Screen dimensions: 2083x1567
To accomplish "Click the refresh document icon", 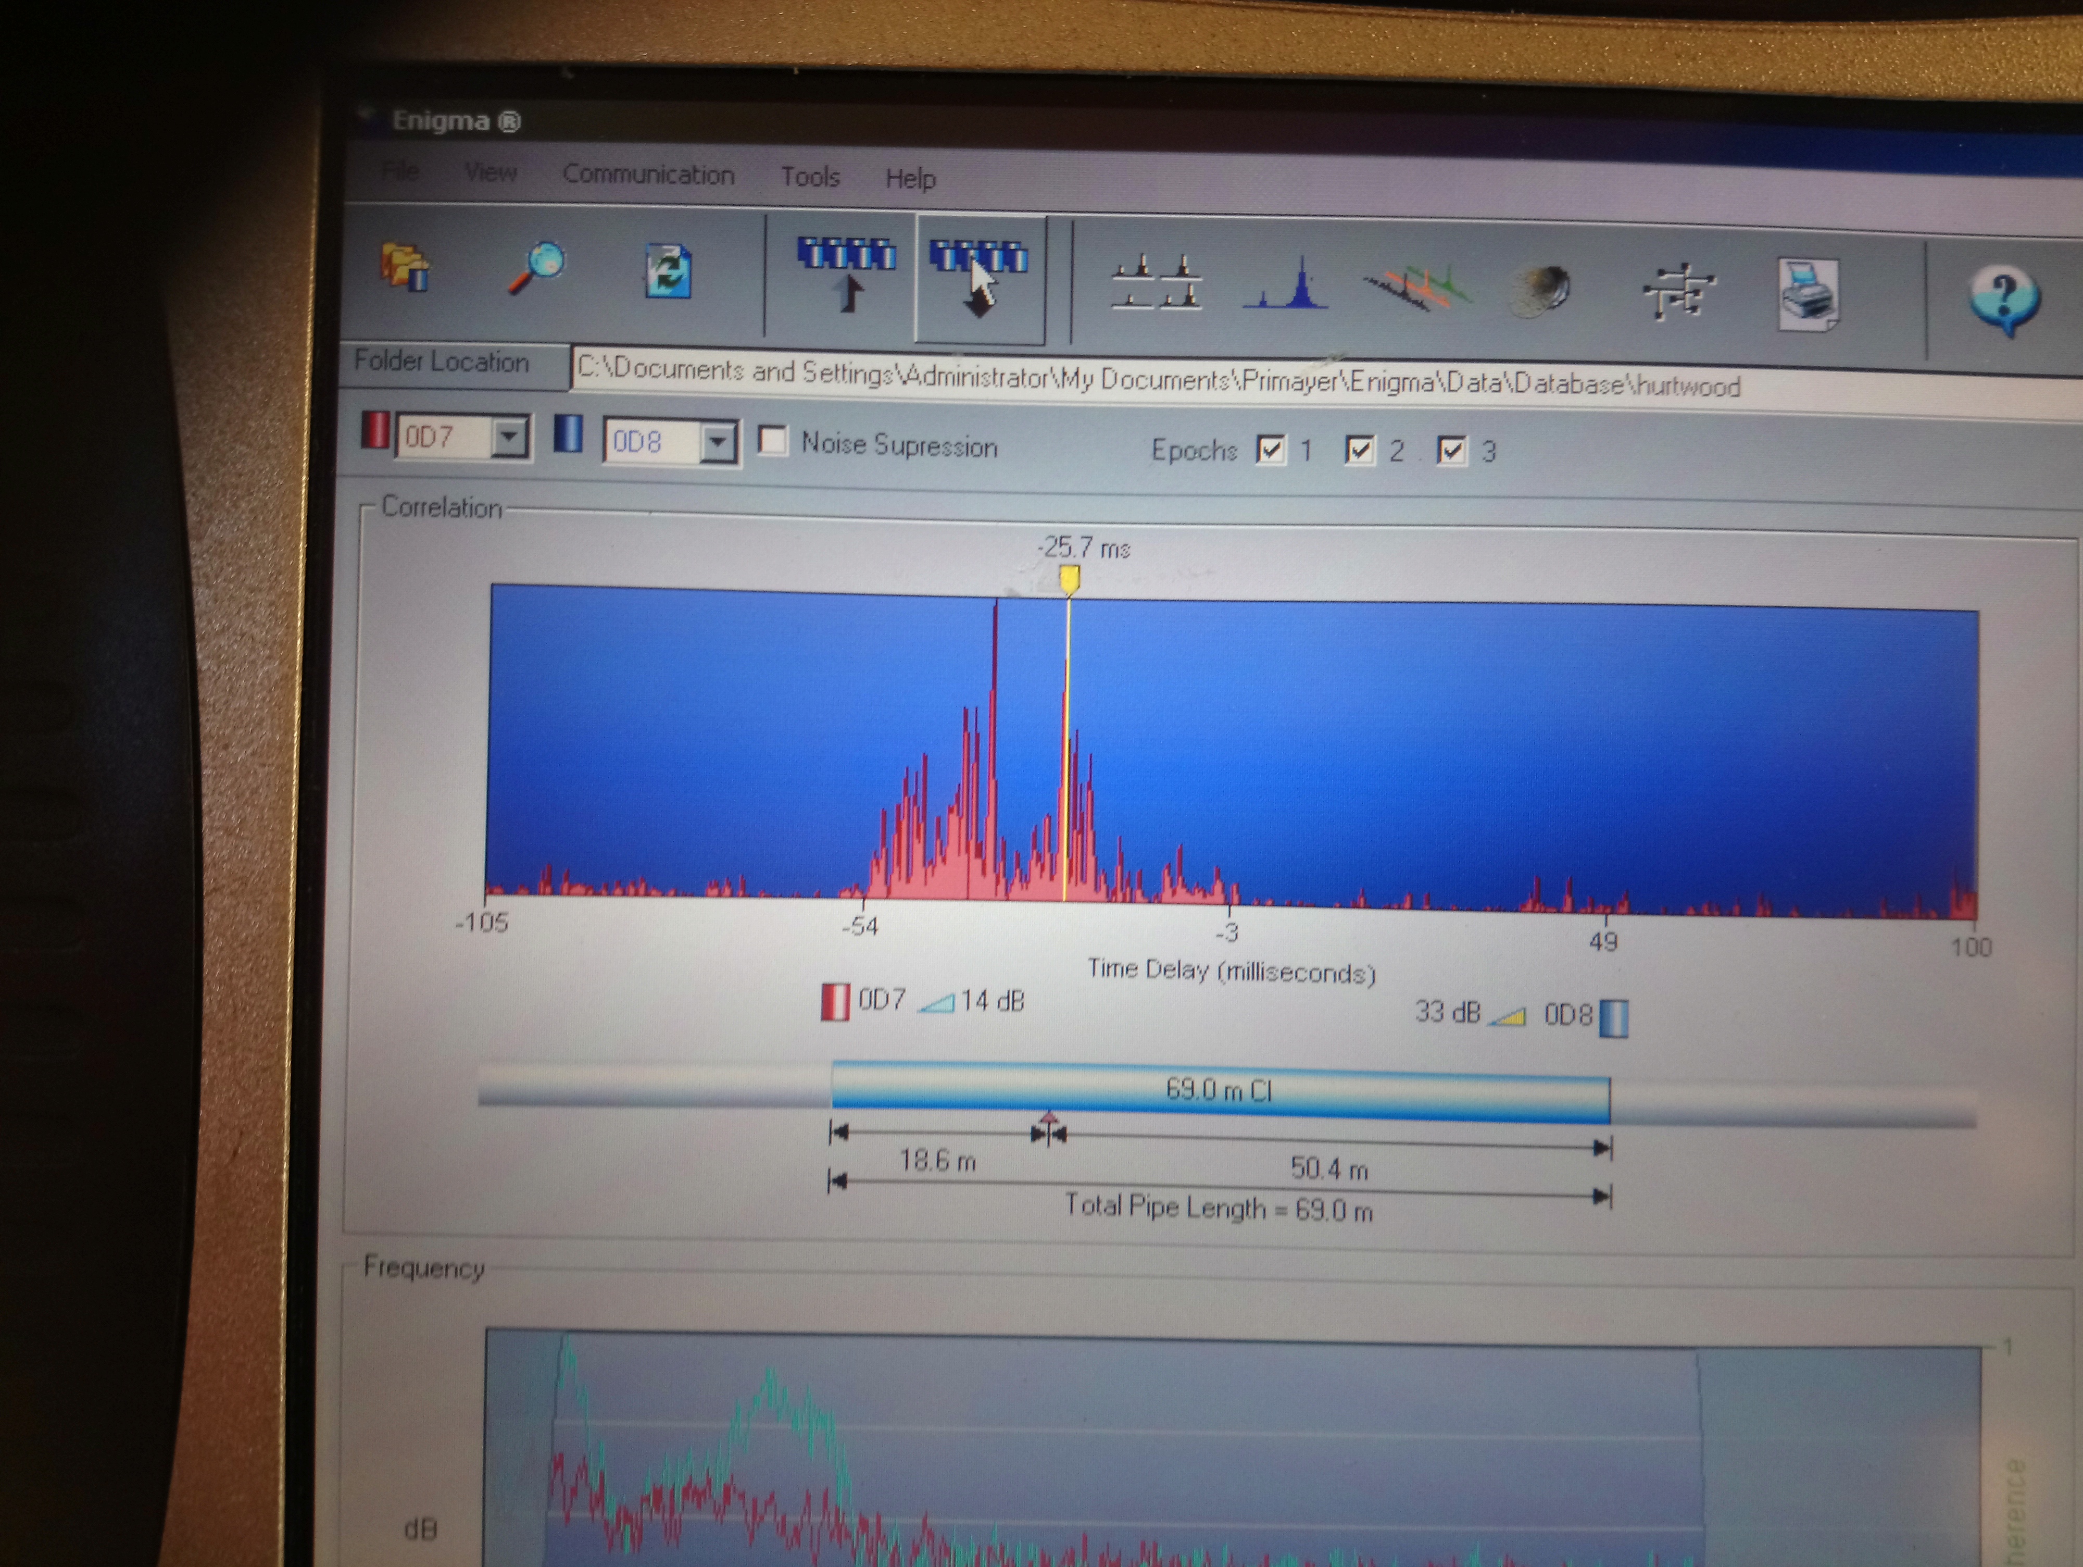I will click(x=668, y=271).
